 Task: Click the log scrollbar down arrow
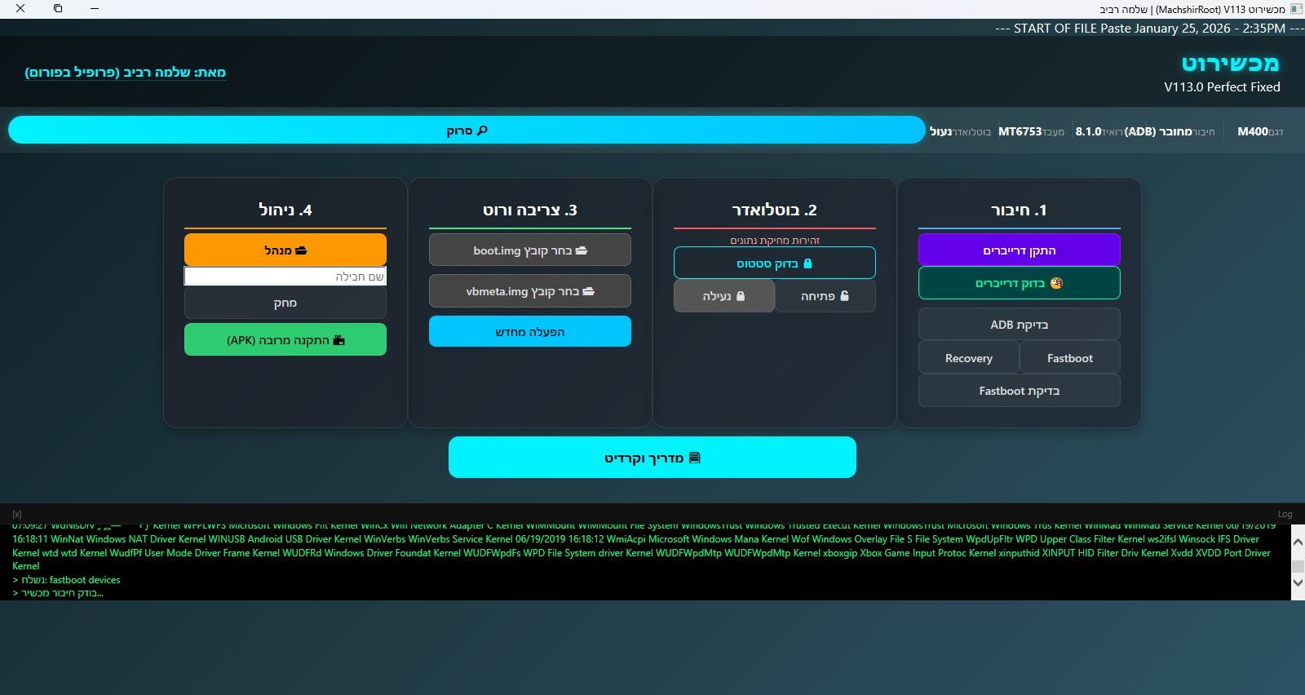[1298, 582]
